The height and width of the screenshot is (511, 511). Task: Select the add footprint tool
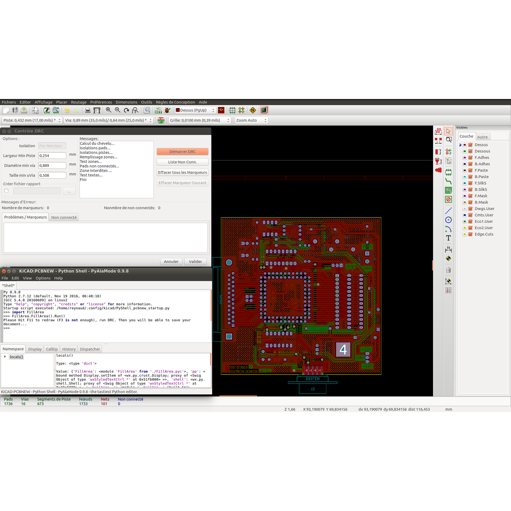[448, 172]
